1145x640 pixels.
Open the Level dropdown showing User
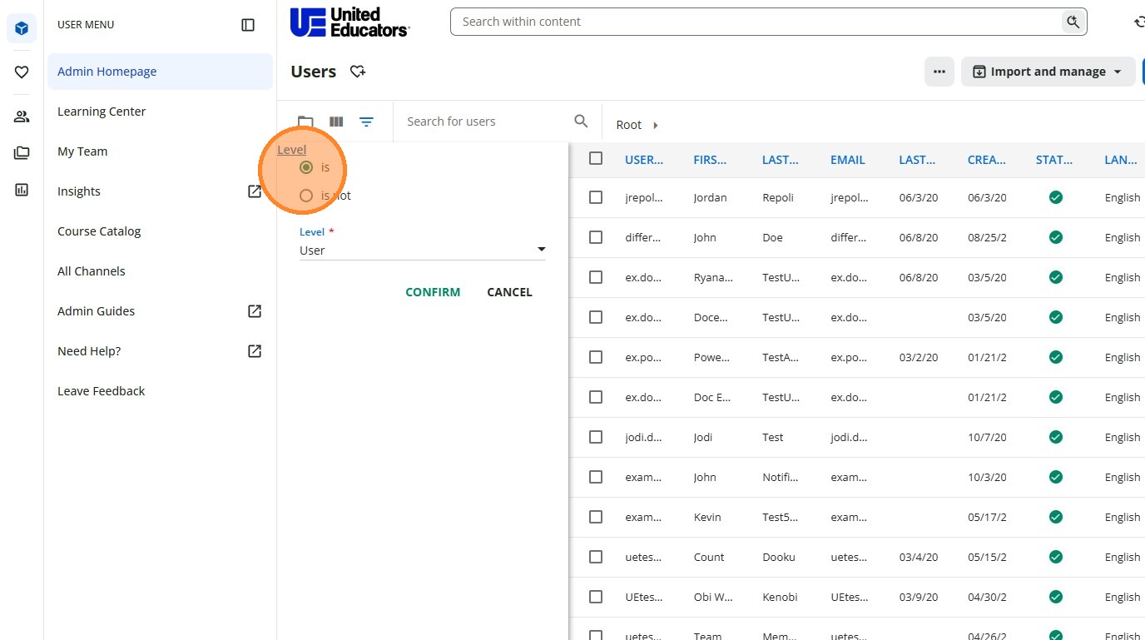pyautogui.click(x=423, y=250)
